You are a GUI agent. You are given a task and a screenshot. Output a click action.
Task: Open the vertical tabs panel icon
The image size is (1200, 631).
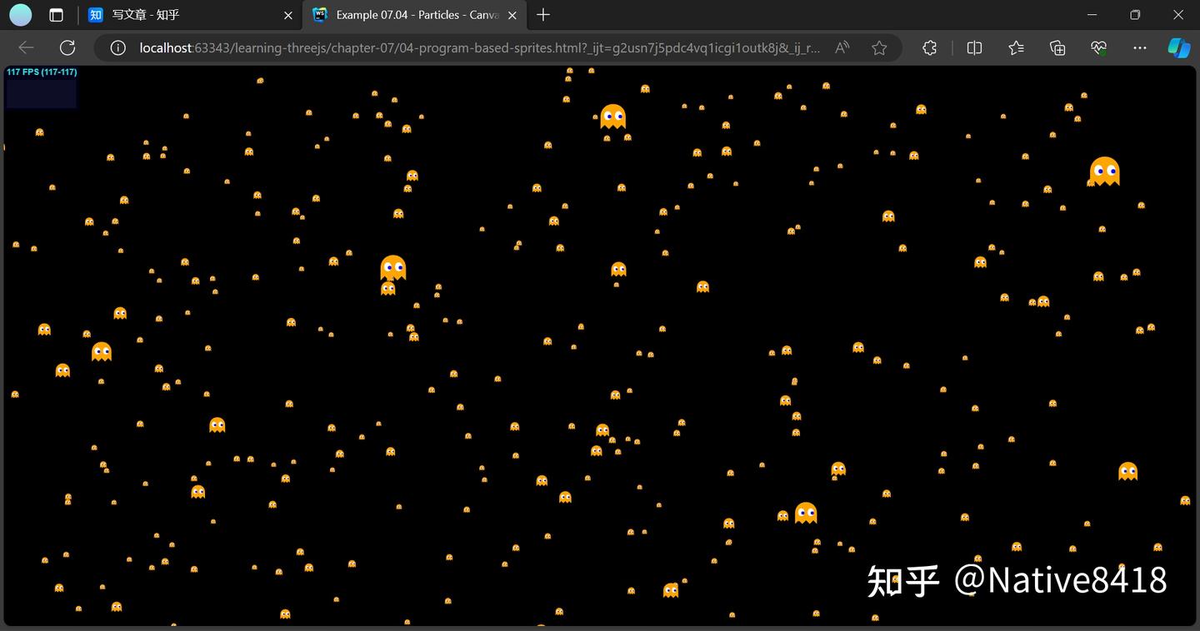(55, 14)
